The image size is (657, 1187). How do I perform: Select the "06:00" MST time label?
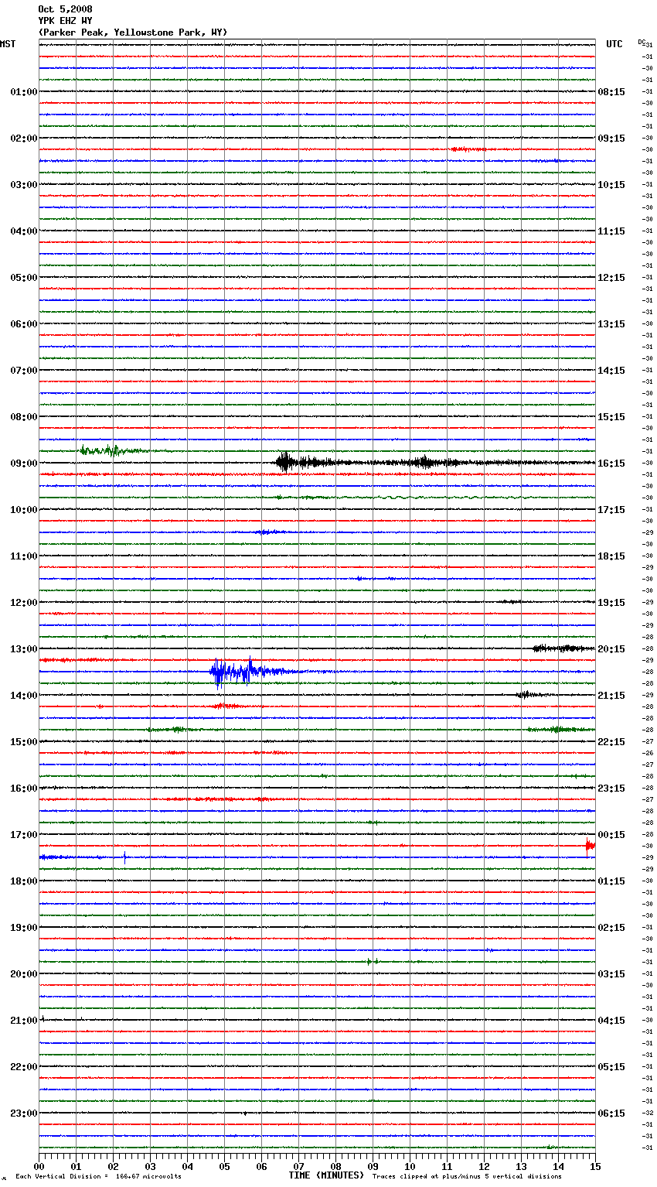pyautogui.click(x=24, y=324)
